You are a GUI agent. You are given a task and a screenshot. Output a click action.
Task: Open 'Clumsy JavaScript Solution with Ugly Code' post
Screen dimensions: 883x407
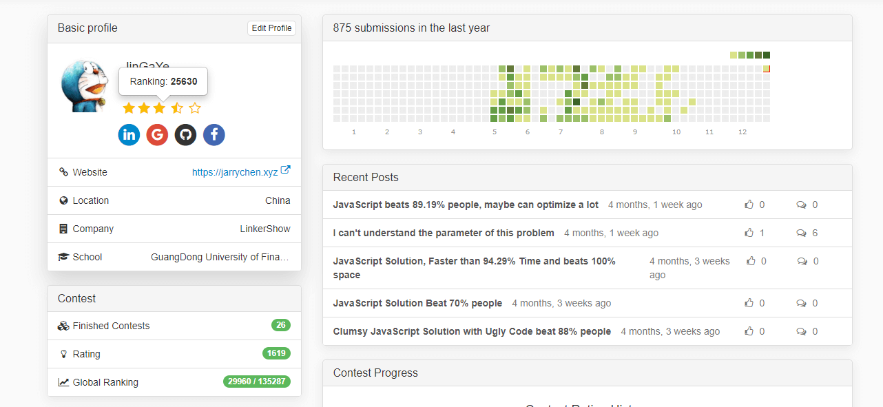tap(472, 331)
